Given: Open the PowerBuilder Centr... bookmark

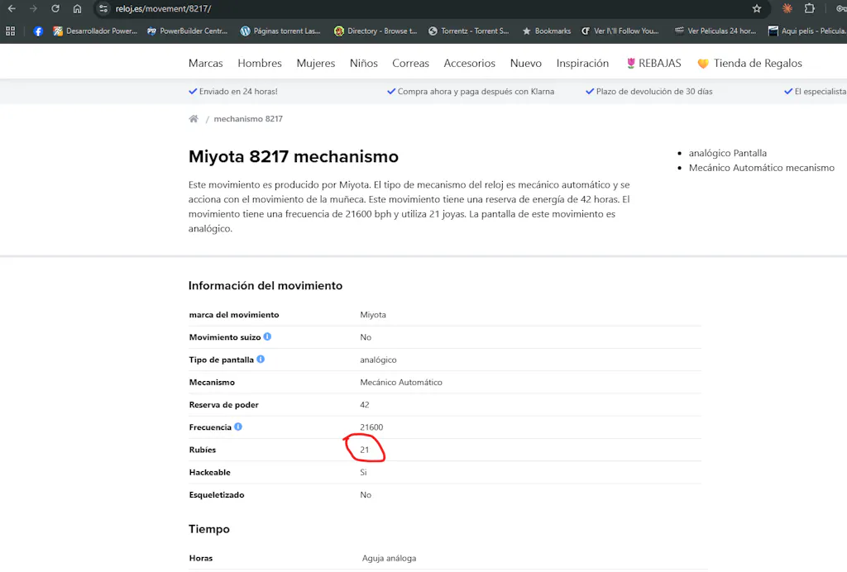Looking at the screenshot, I should [x=187, y=31].
